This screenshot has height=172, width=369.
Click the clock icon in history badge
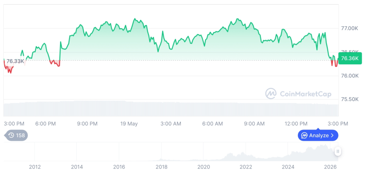11,135
